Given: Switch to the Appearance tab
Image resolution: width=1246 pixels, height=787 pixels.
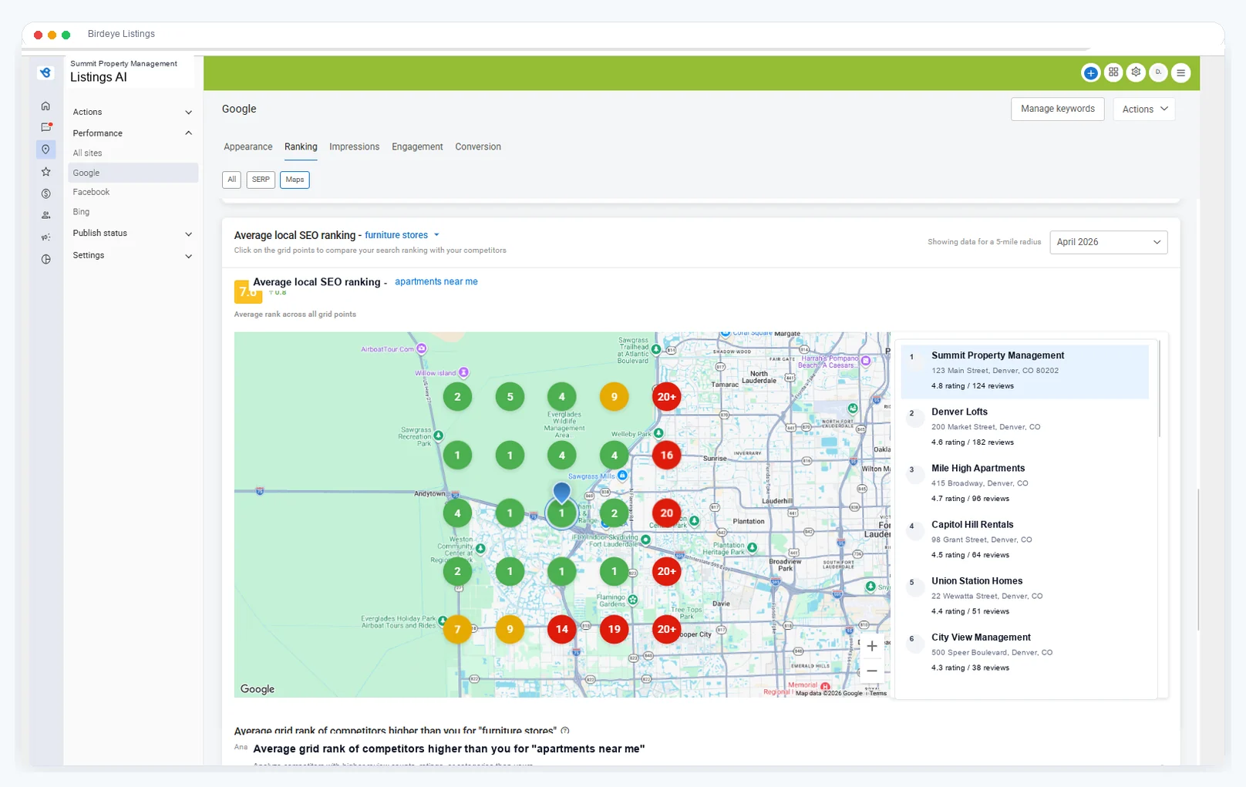Looking at the screenshot, I should (x=248, y=146).
